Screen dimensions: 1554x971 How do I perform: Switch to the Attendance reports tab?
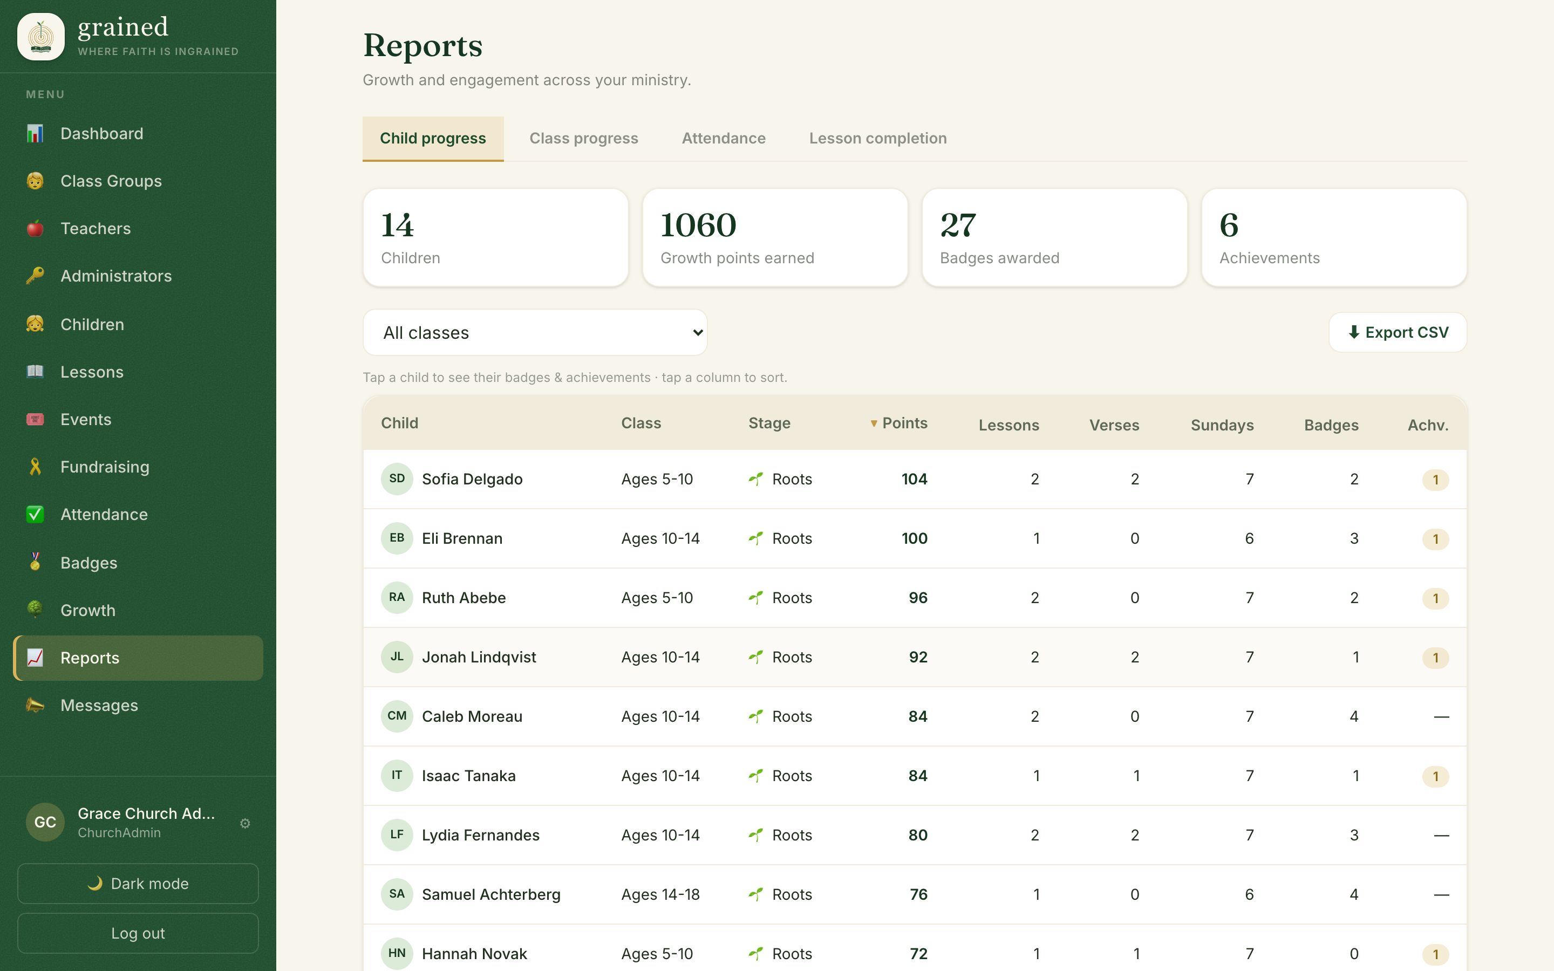724,139
